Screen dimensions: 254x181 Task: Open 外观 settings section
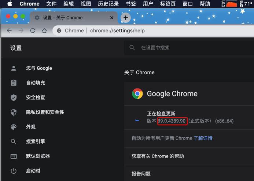[31, 127]
